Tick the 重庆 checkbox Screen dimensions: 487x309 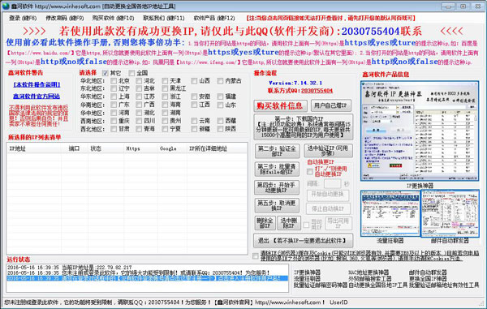click(114, 121)
